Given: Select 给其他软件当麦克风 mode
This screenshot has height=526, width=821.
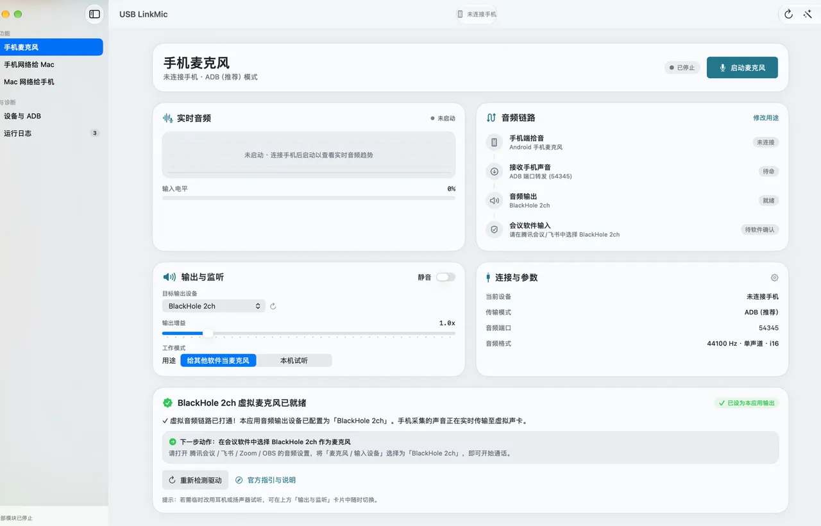Looking at the screenshot, I should pyautogui.click(x=218, y=361).
